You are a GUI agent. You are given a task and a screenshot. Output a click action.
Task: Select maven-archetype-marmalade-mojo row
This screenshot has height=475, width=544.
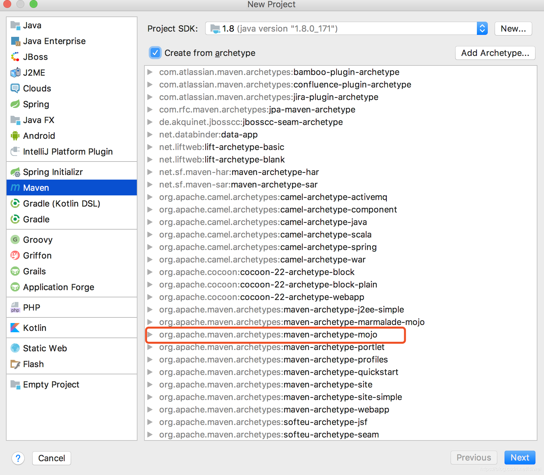(x=341, y=322)
